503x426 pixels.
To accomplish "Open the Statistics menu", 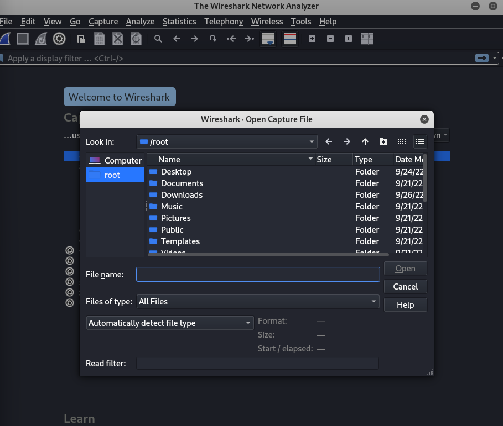I will coord(179,22).
